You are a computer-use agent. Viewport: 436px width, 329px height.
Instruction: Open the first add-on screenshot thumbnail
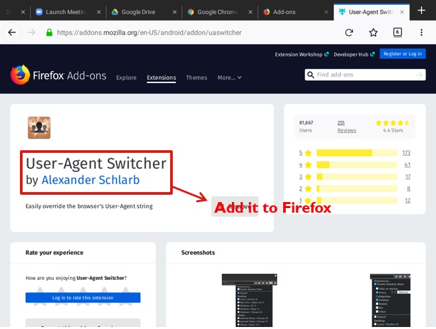(x=249, y=300)
